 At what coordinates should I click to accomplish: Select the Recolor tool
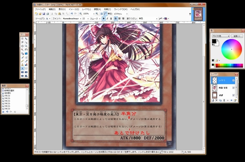(26, 65)
